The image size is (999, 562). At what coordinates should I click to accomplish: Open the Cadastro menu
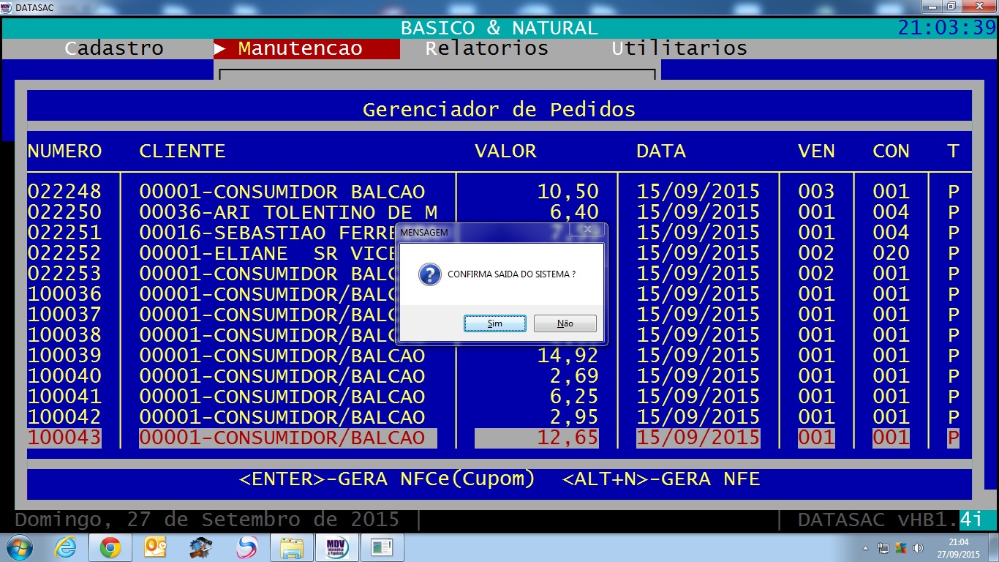[114, 48]
